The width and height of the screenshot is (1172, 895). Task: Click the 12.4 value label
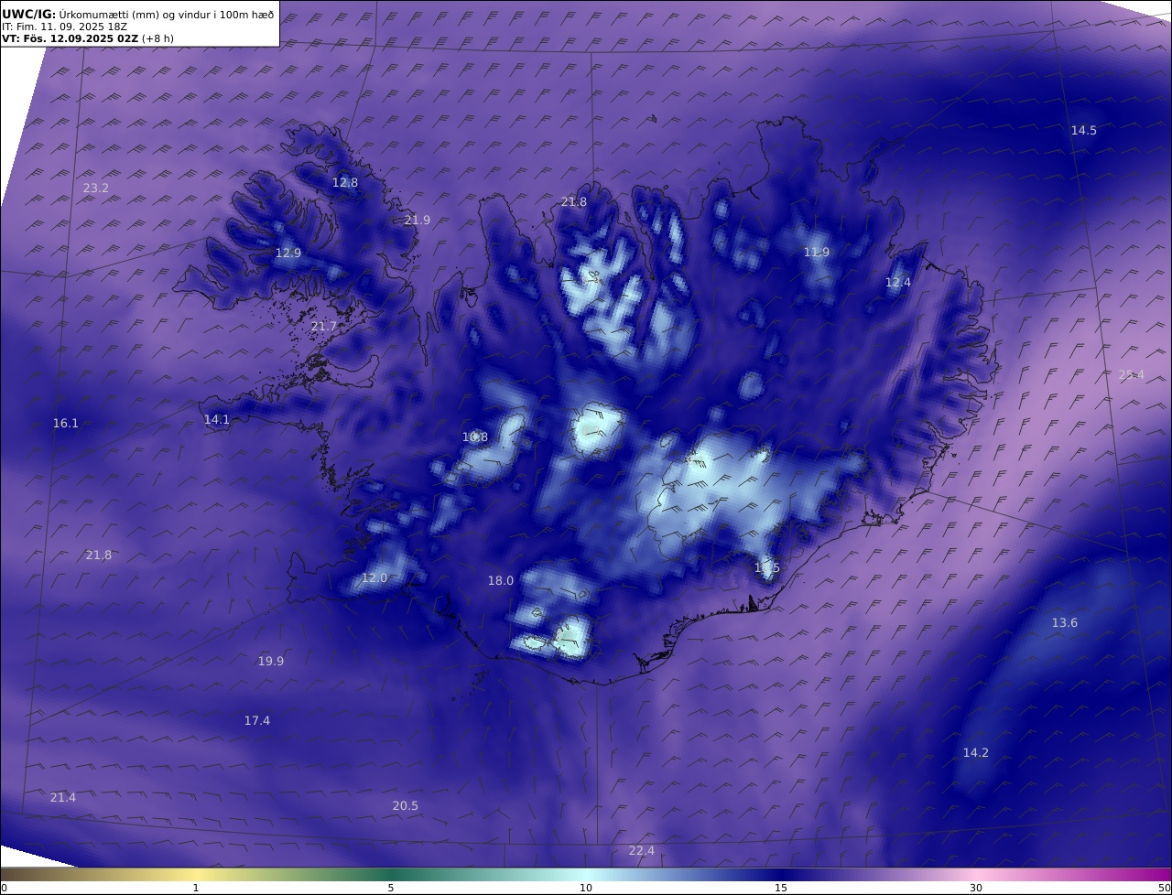(x=898, y=283)
